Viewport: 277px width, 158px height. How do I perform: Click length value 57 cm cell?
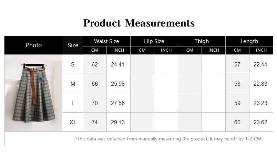click(x=237, y=64)
